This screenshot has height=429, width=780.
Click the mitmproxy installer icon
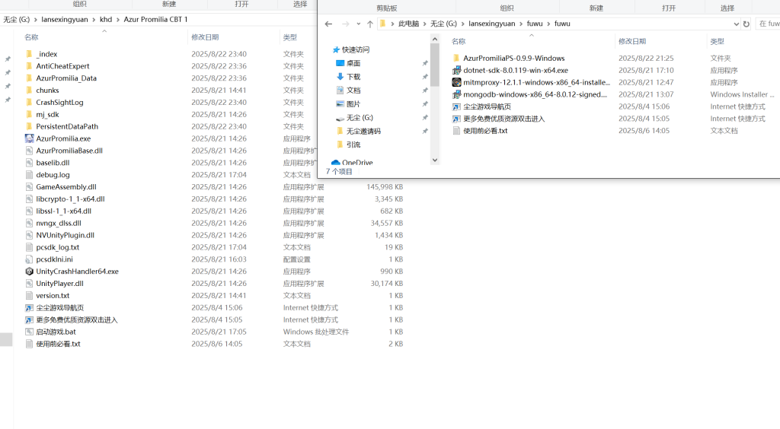pos(456,82)
